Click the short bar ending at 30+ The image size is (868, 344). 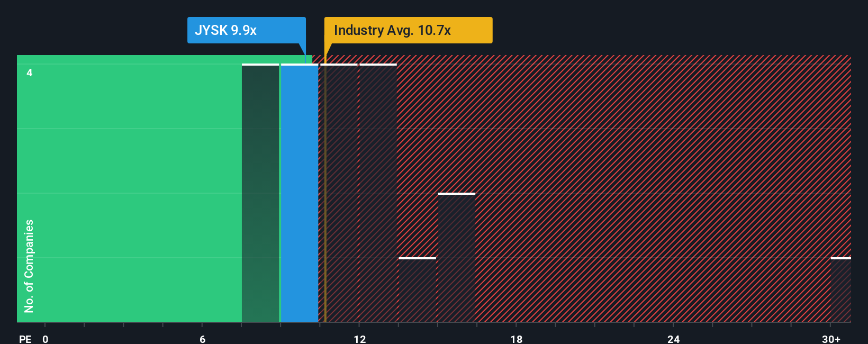841,289
